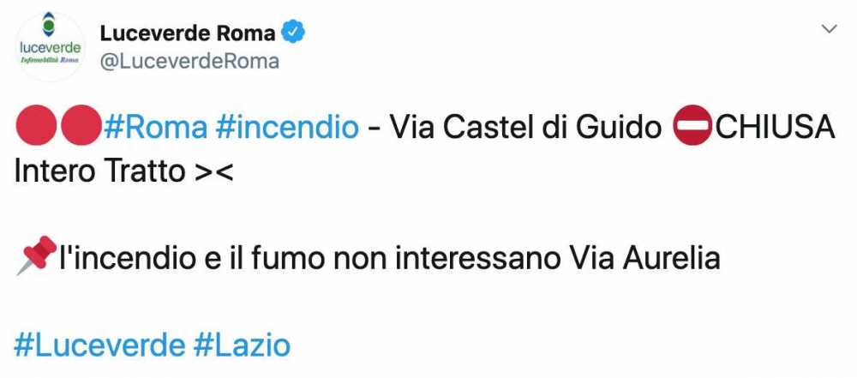857x378 pixels.
Task: Click the text "Via Castel di Guido"
Action: (x=525, y=128)
